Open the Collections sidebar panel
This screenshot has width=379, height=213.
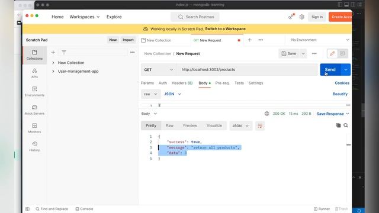(34, 55)
